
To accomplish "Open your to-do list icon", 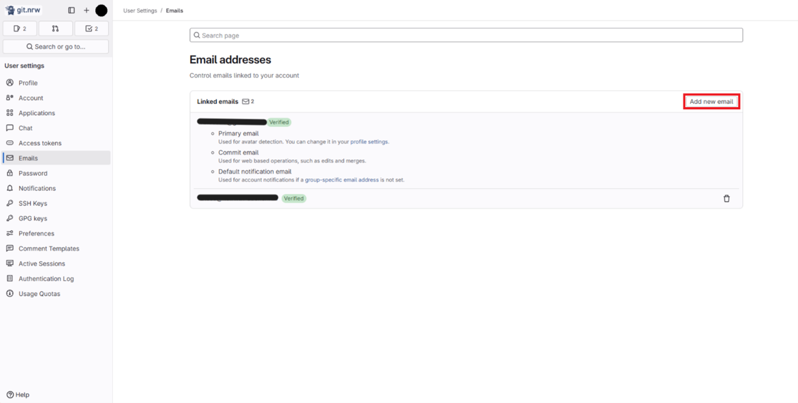I will [x=91, y=28].
